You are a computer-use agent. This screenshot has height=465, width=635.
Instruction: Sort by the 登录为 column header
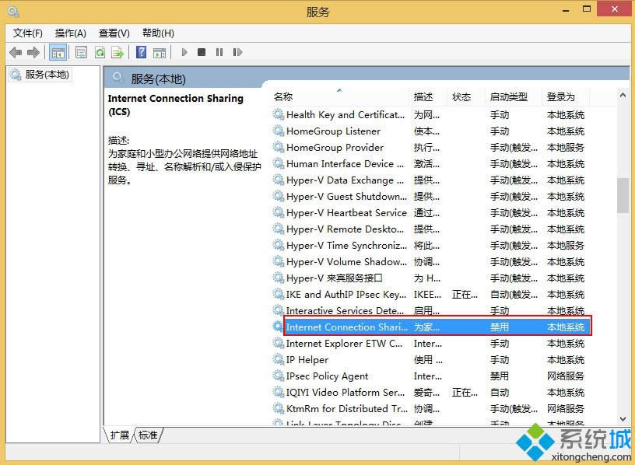566,96
